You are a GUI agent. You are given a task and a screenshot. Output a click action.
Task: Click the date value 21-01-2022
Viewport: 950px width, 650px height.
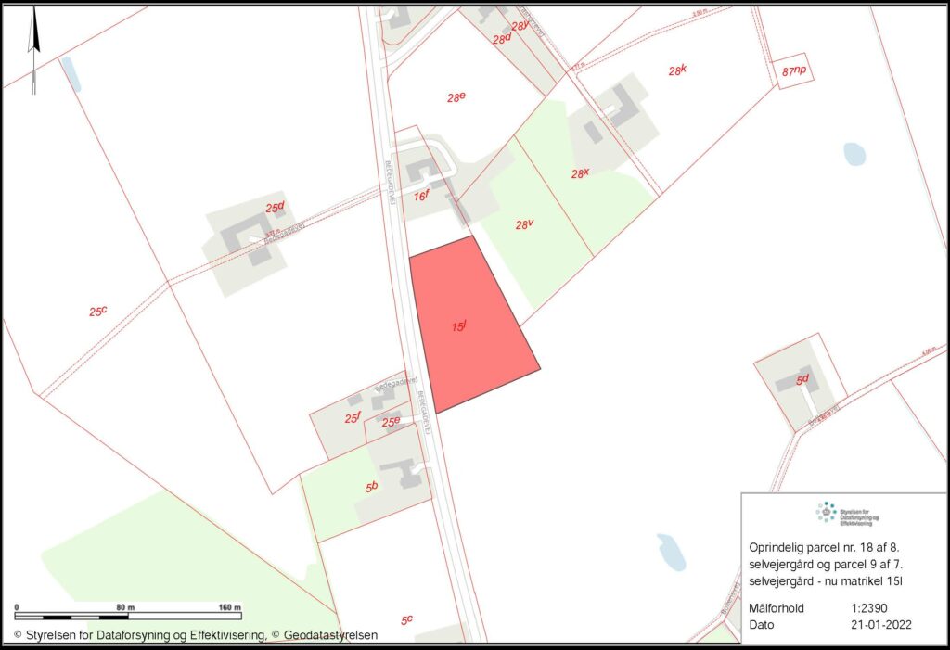click(881, 625)
